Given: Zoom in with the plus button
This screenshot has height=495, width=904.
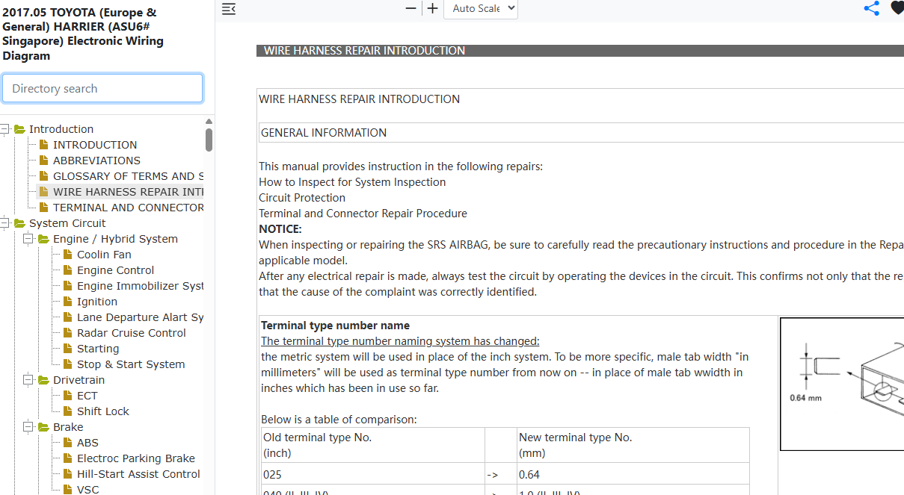Looking at the screenshot, I should (x=432, y=8).
